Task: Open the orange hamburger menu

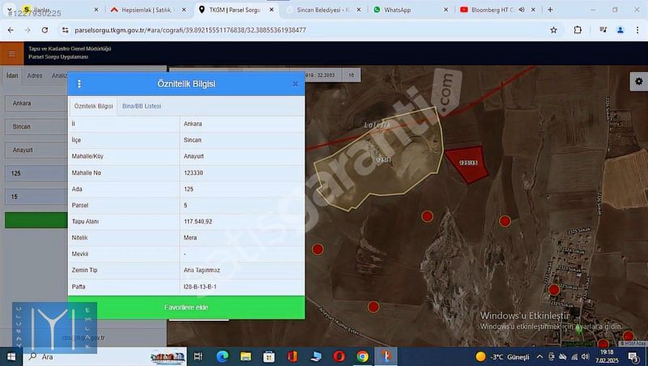Action: point(11,54)
